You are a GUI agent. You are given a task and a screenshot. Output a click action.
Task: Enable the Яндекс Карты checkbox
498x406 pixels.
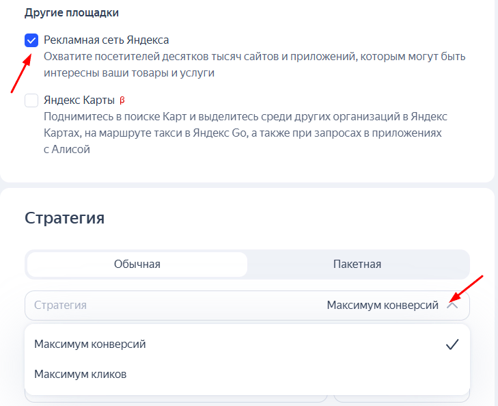point(31,100)
